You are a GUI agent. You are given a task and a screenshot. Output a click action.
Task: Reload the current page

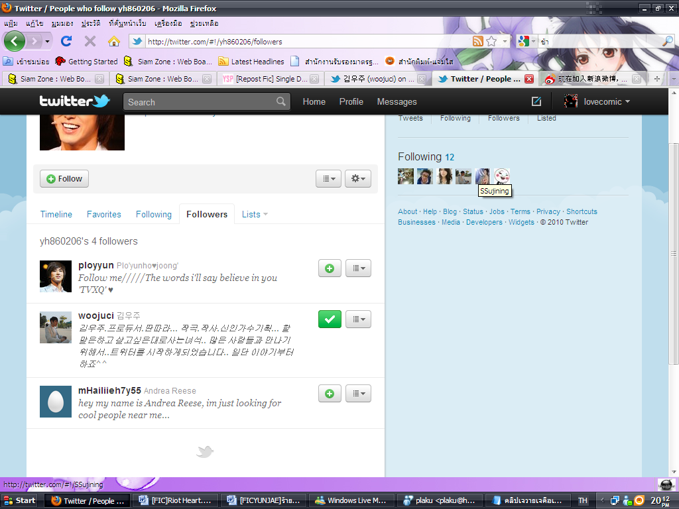pyautogui.click(x=66, y=41)
